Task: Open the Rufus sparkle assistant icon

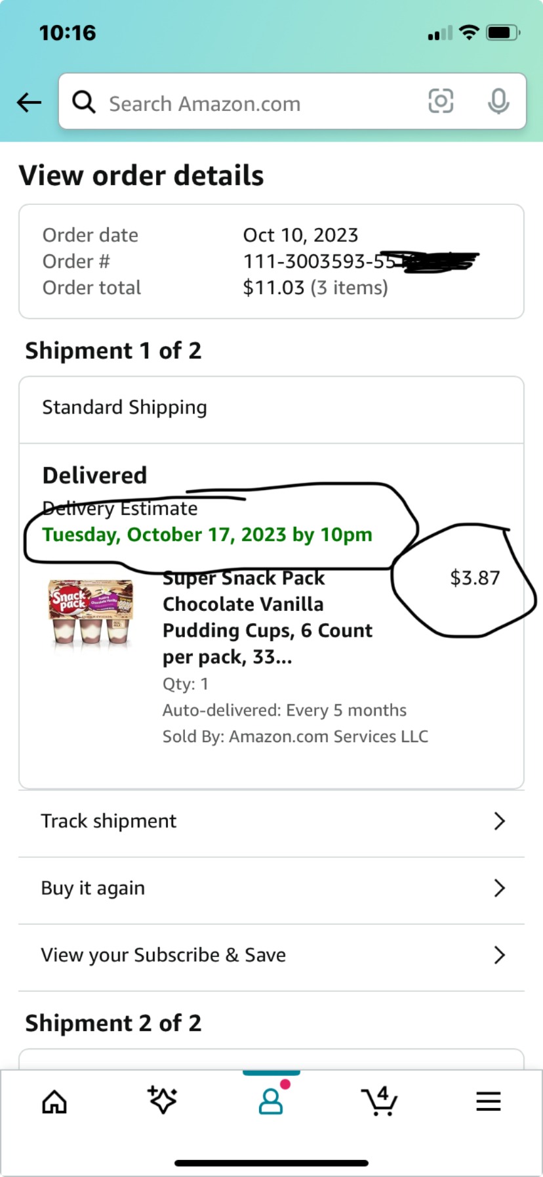Action: (x=162, y=1102)
